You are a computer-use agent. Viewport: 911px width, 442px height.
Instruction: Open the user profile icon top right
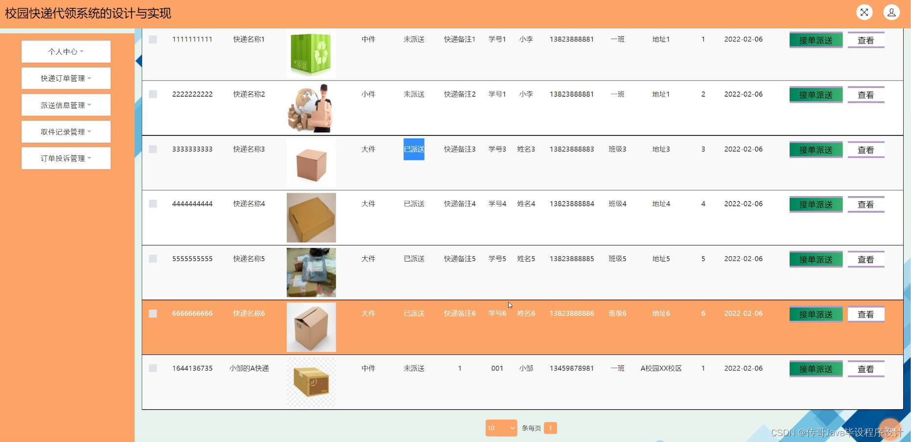891,12
